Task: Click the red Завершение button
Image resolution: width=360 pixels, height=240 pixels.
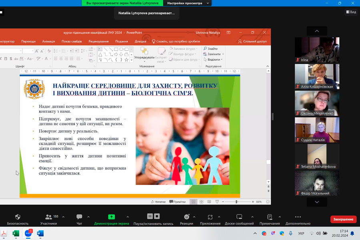Action: (x=343, y=219)
